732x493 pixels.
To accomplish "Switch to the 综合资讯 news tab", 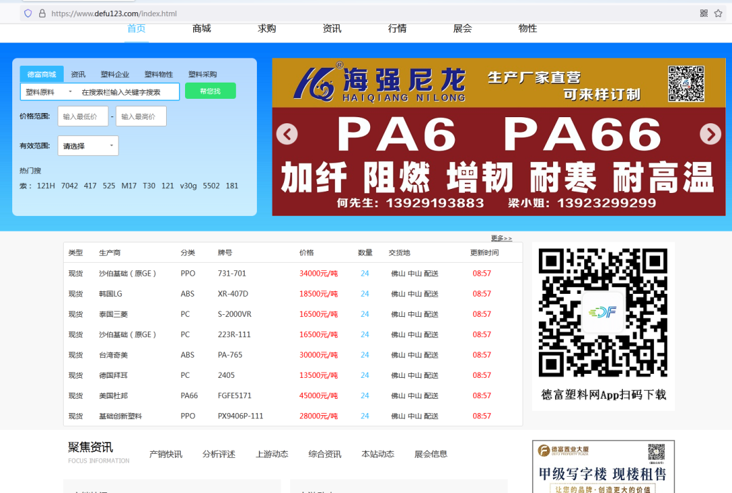I will click(x=325, y=454).
